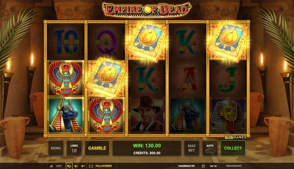Click the clock icon in status bar
The height and width of the screenshot is (169, 294).
[203, 166]
